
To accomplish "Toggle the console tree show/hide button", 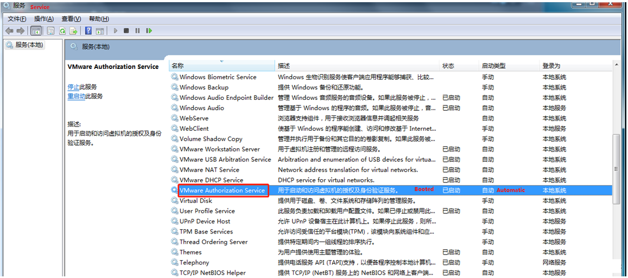I will click(36, 31).
